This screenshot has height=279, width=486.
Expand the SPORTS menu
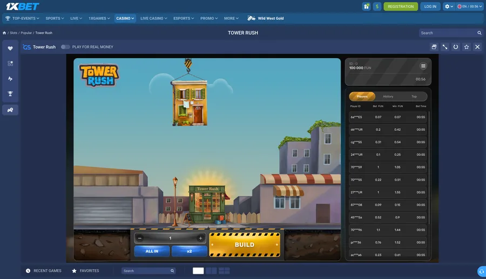pos(55,18)
